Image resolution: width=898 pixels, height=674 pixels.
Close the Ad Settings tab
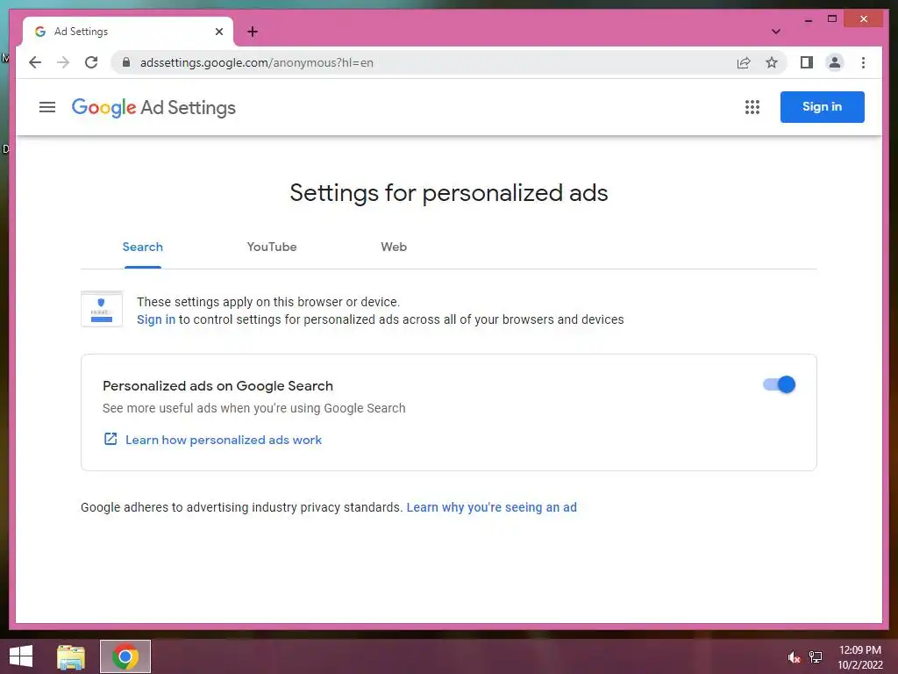point(218,32)
